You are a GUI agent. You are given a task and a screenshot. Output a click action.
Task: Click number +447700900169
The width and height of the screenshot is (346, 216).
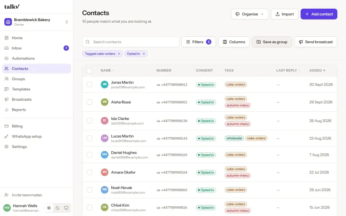click(174, 155)
